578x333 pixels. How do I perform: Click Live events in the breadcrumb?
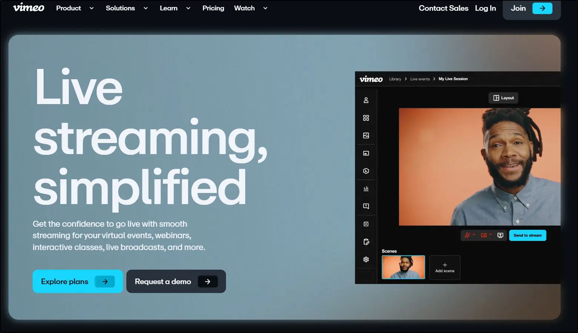pyautogui.click(x=420, y=79)
